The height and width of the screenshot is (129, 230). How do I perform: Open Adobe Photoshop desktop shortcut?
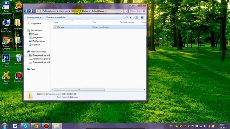click(6, 61)
